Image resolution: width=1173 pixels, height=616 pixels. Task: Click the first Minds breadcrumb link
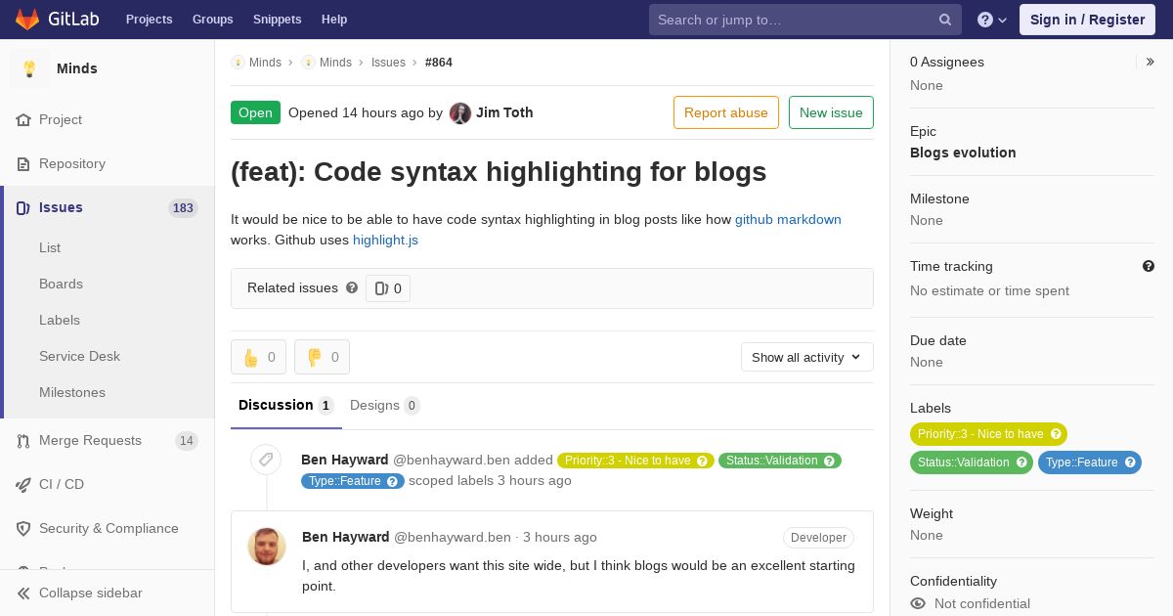point(265,62)
